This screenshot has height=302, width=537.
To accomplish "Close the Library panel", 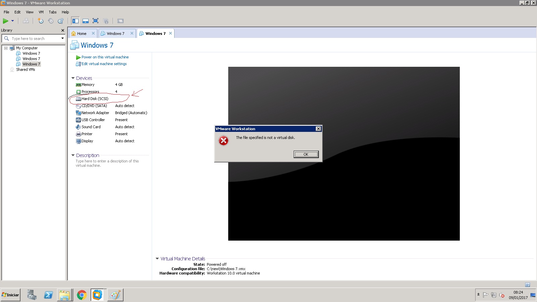I will (x=62, y=30).
